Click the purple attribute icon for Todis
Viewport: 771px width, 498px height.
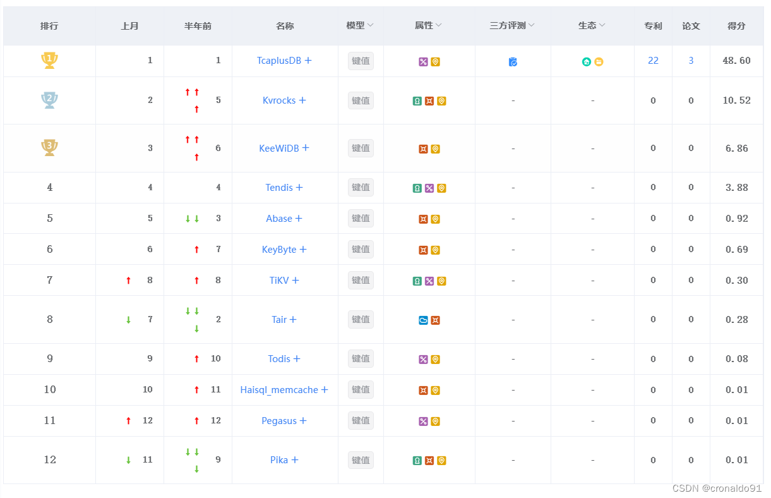(423, 360)
